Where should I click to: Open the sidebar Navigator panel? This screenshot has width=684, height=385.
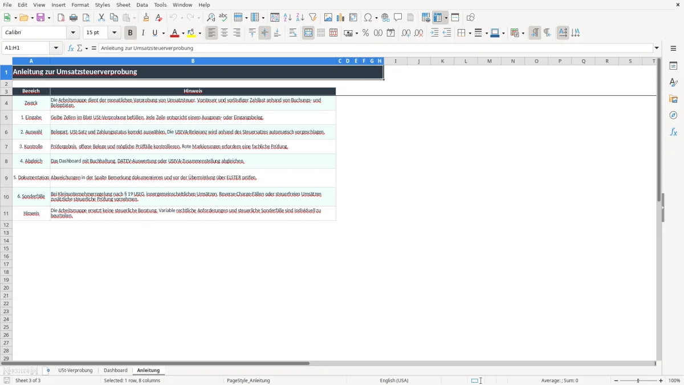[673, 115]
